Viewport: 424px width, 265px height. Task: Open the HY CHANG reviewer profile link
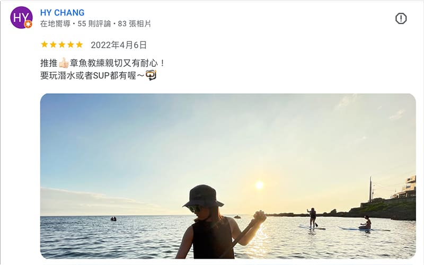coord(62,13)
